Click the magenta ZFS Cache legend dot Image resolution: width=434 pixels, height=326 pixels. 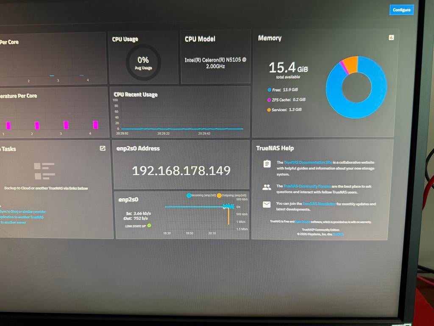pyautogui.click(x=269, y=100)
